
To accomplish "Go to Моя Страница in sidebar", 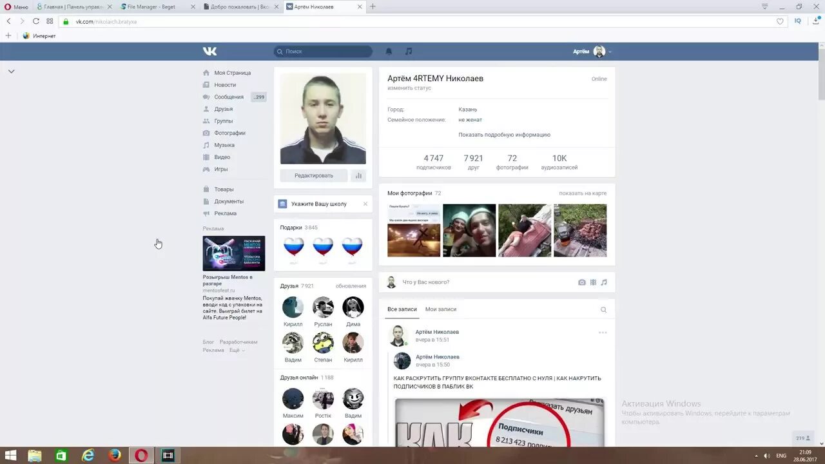I will pyautogui.click(x=233, y=73).
